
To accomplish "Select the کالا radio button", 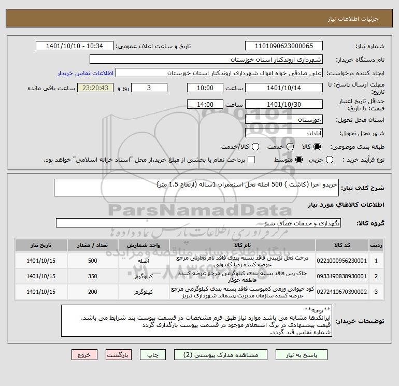I will click(317, 147).
